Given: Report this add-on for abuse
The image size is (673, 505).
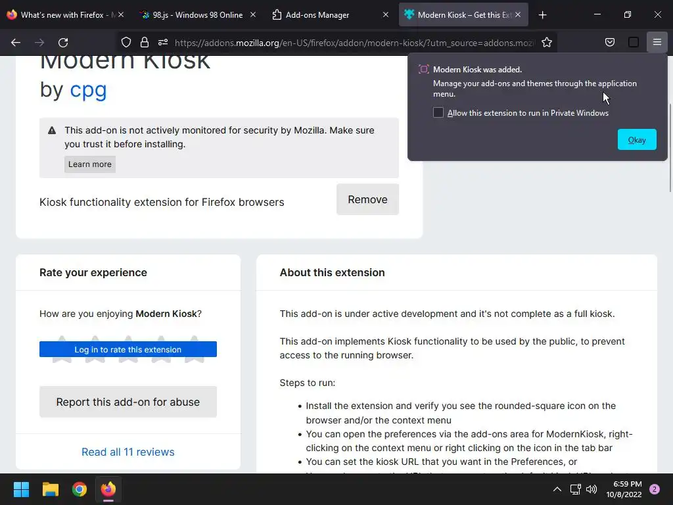Looking at the screenshot, I should pyautogui.click(x=128, y=402).
